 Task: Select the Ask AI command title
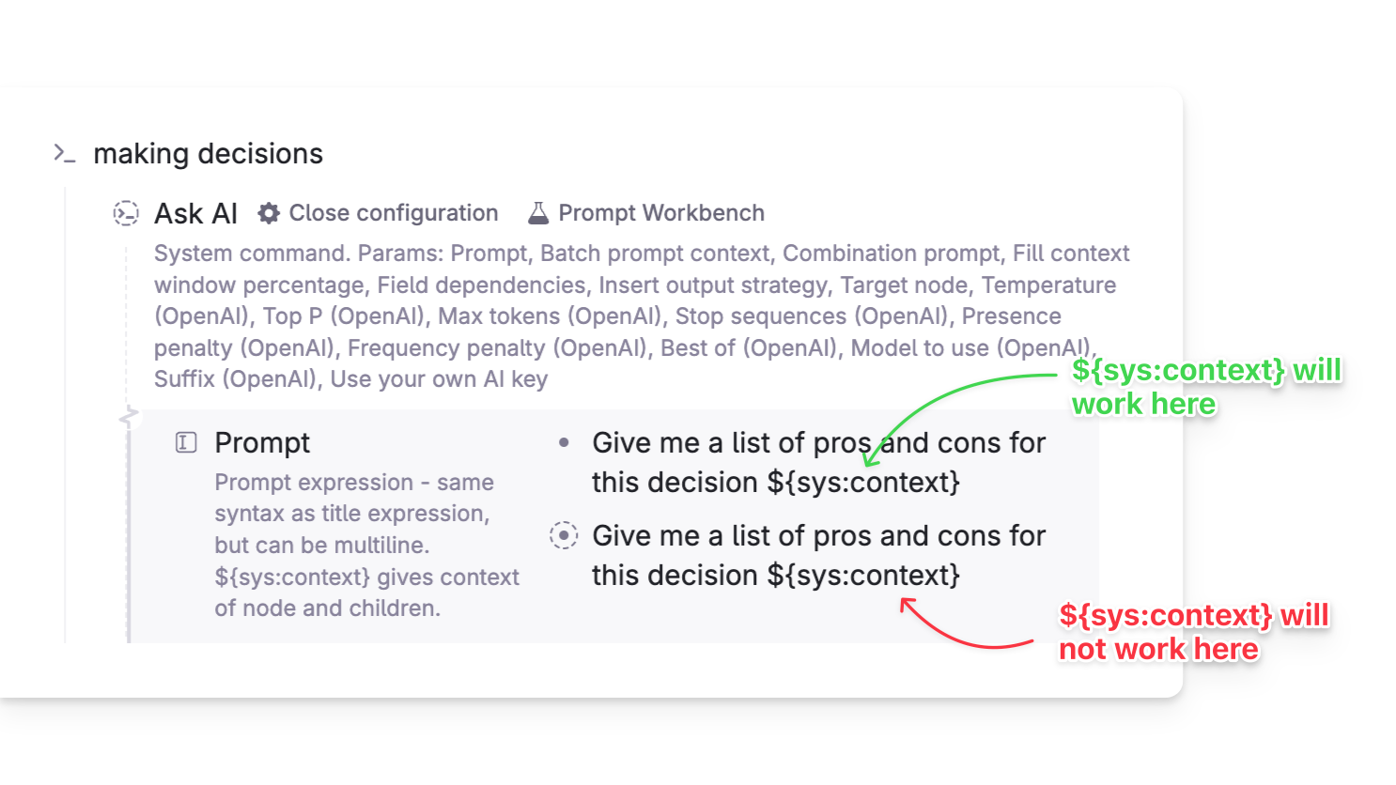tap(196, 214)
